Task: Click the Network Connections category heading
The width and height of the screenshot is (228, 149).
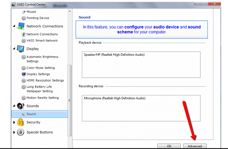Action: click(45, 26)
